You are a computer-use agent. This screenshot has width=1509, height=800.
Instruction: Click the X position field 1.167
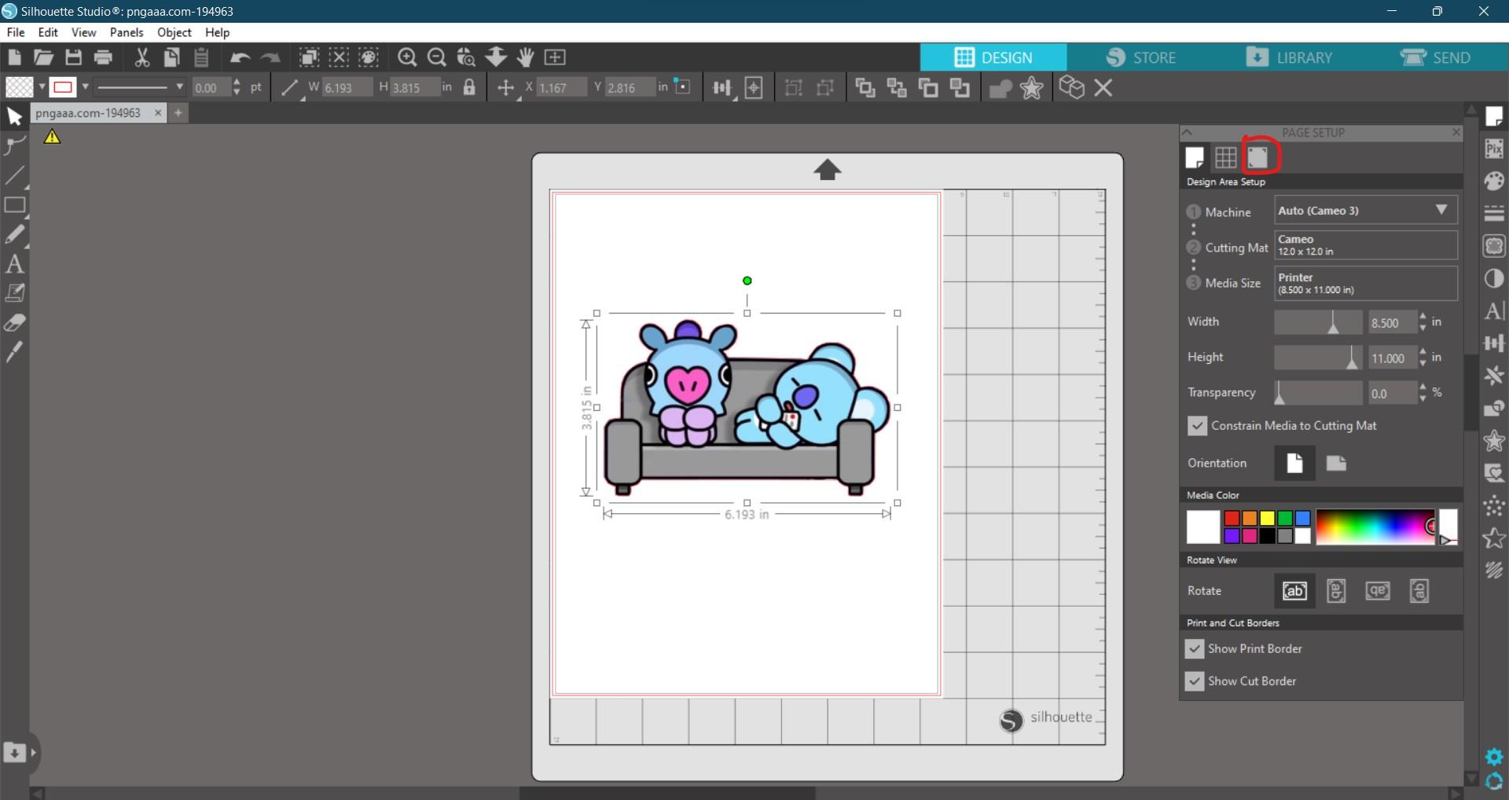pyautogui.click(x=560, y=87)
